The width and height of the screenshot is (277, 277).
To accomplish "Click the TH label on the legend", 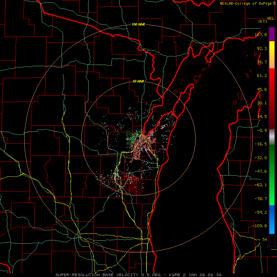I will [264, 240].
